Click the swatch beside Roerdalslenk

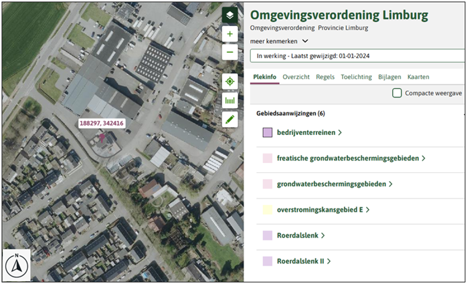268,235
